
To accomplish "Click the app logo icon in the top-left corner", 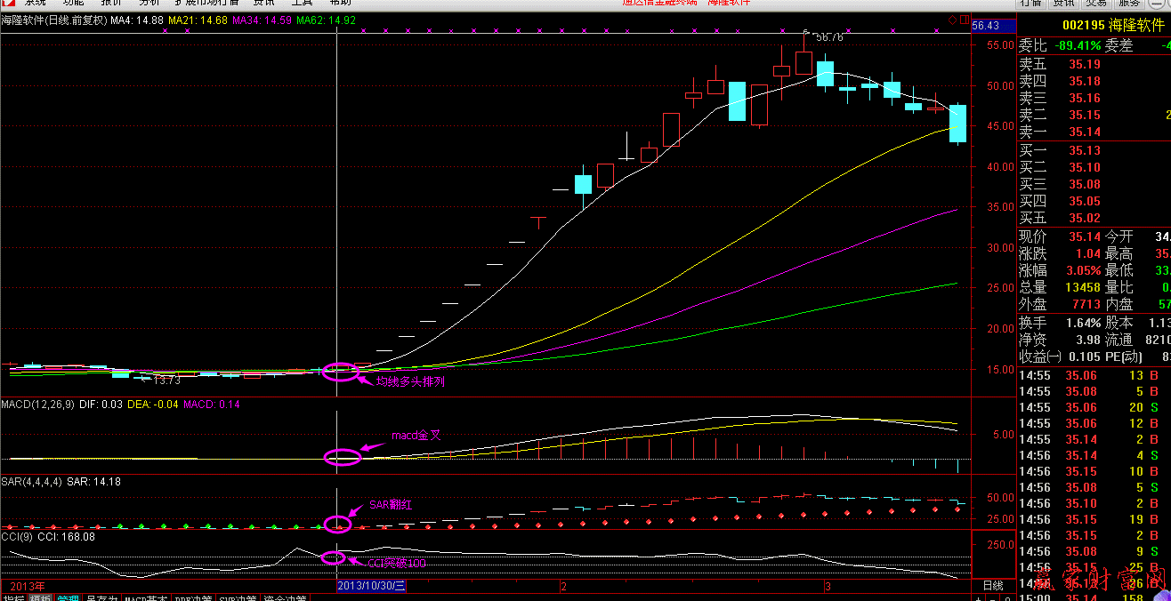I will click(x=8, y=3).
